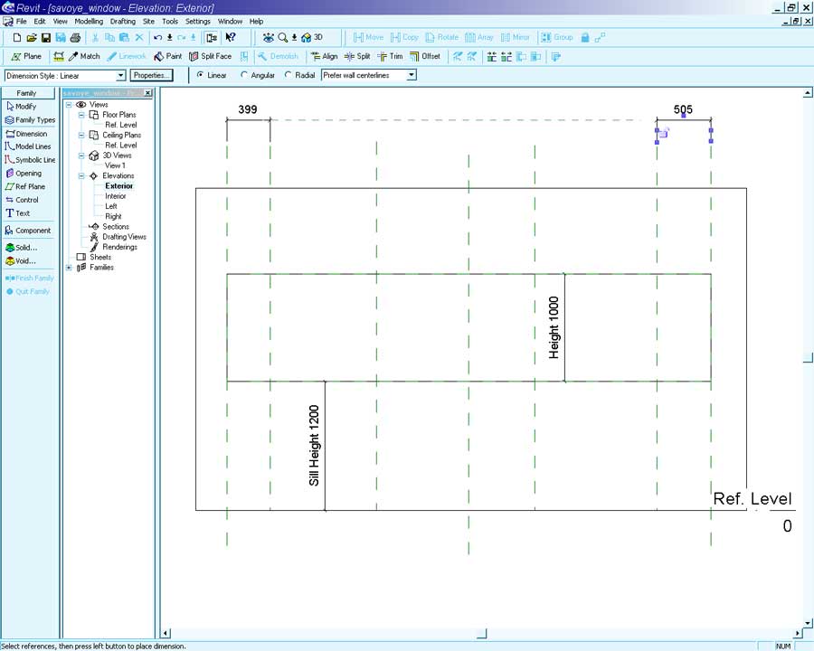Select the Symbolic Lines tool
The width and height of the screenshot is (814, 651).
tap(30, 160)
